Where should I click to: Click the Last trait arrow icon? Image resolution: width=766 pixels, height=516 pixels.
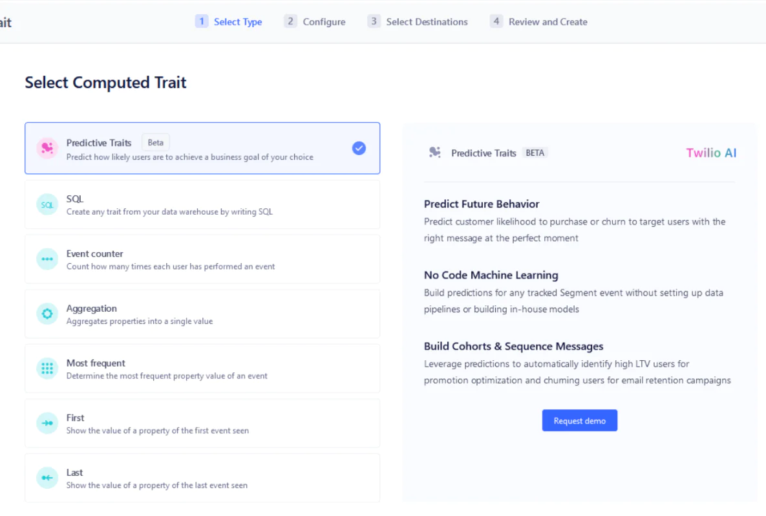(x=47, y=478)
